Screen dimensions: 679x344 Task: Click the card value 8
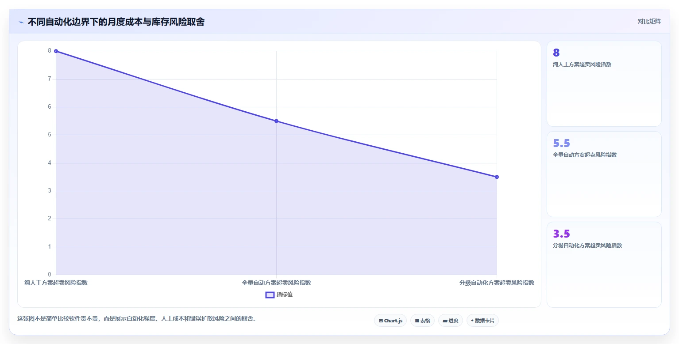[556, 53]
